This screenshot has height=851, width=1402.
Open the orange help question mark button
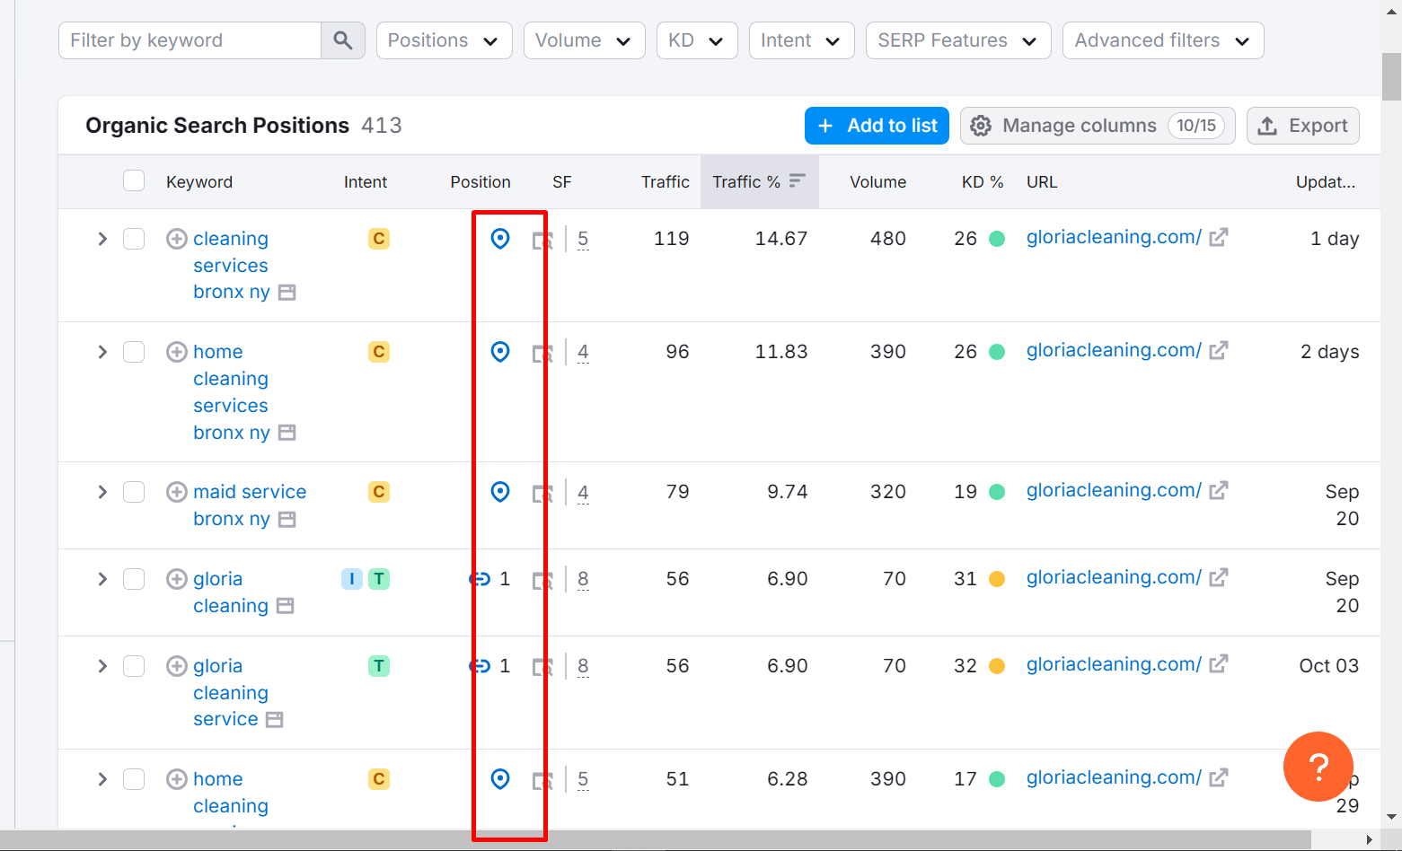click(x=1318, y=766)
